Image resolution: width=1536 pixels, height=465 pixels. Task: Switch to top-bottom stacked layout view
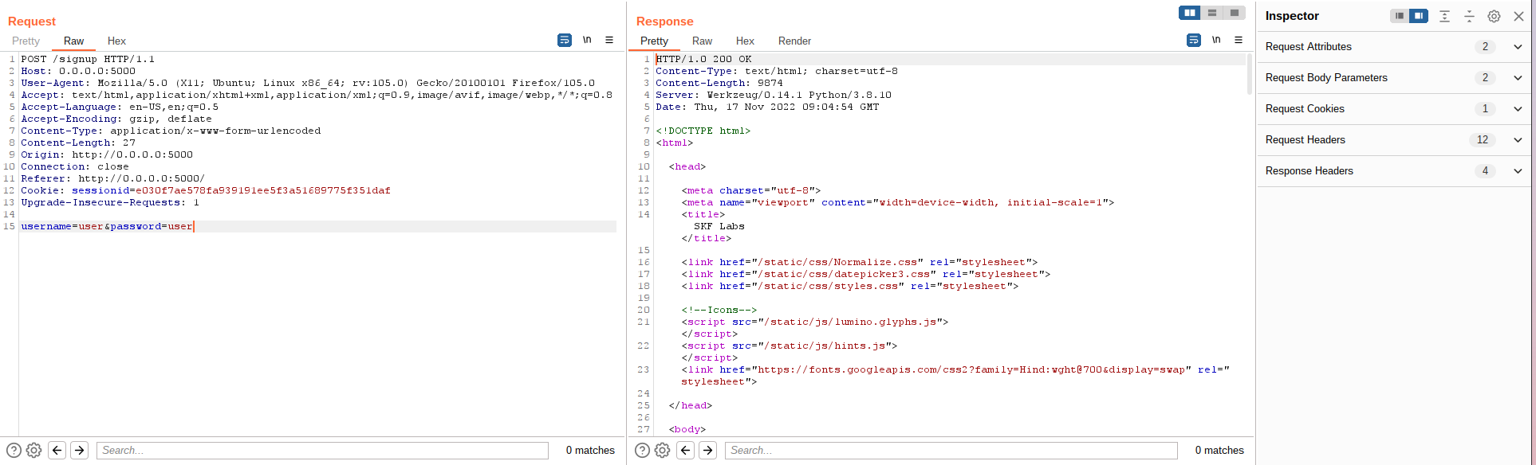tap(1212, 13)
